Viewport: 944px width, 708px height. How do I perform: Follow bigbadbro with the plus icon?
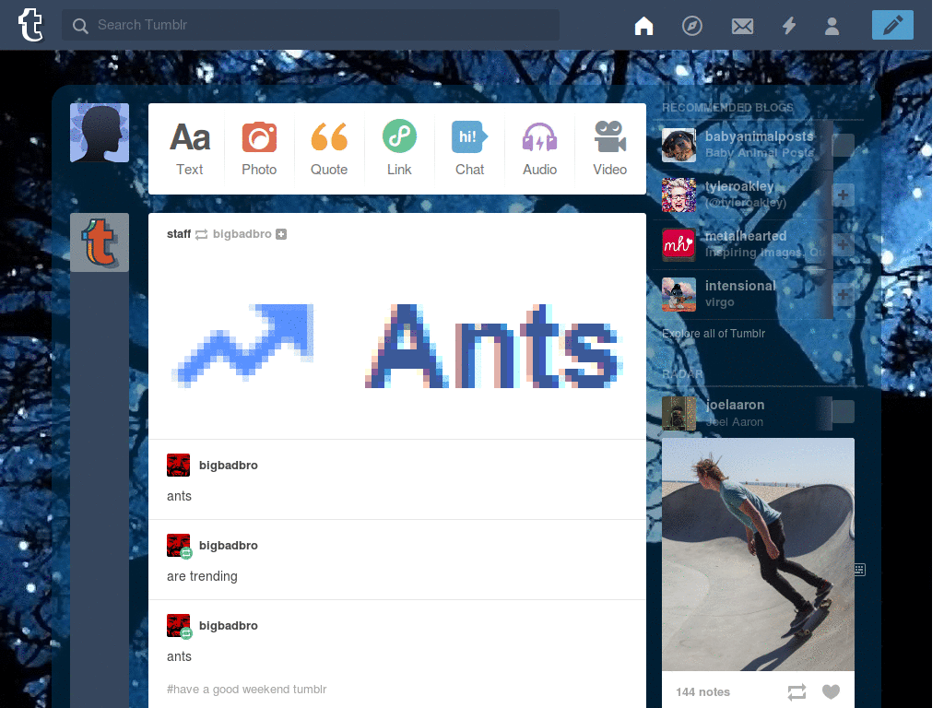pos(281,234)
